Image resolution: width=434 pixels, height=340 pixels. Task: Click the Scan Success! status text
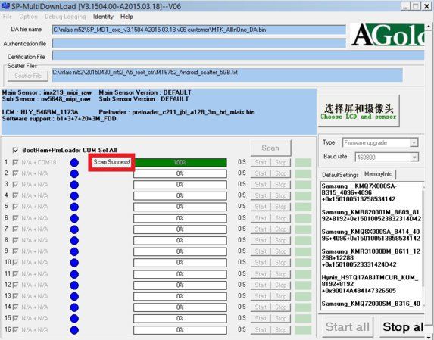point(111,162)
